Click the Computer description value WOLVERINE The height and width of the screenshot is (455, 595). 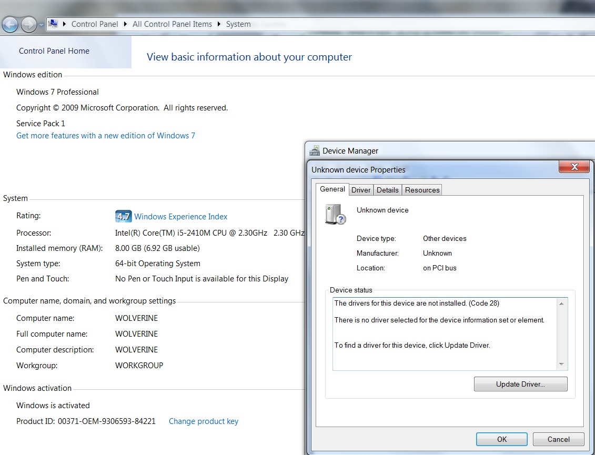click(136, 349)
